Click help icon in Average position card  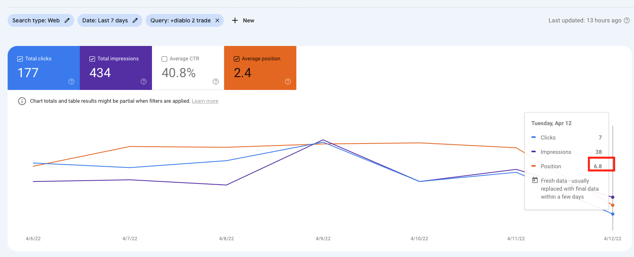point(288,82)
